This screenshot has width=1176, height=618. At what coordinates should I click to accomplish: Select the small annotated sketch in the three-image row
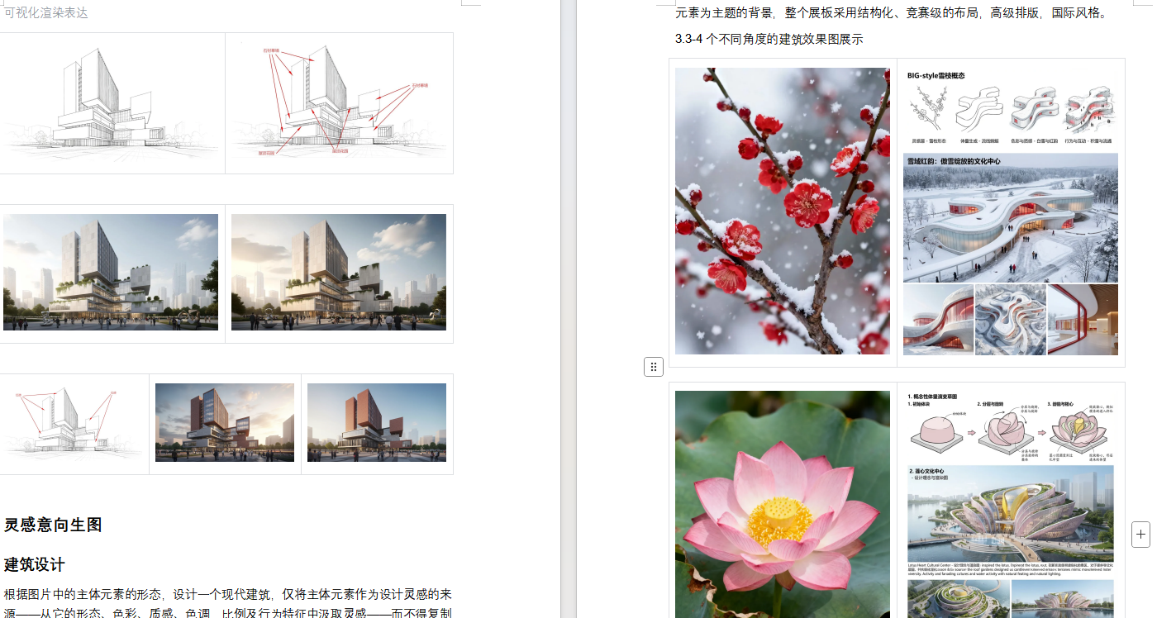tap(74, 423)
